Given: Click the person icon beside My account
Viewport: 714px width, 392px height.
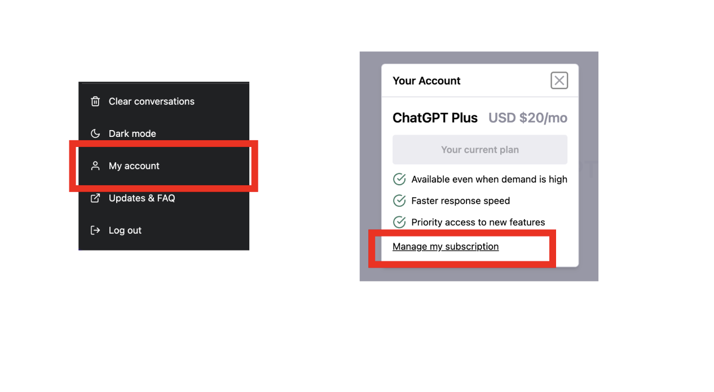Looking at the screenshot, I should 95,166.
